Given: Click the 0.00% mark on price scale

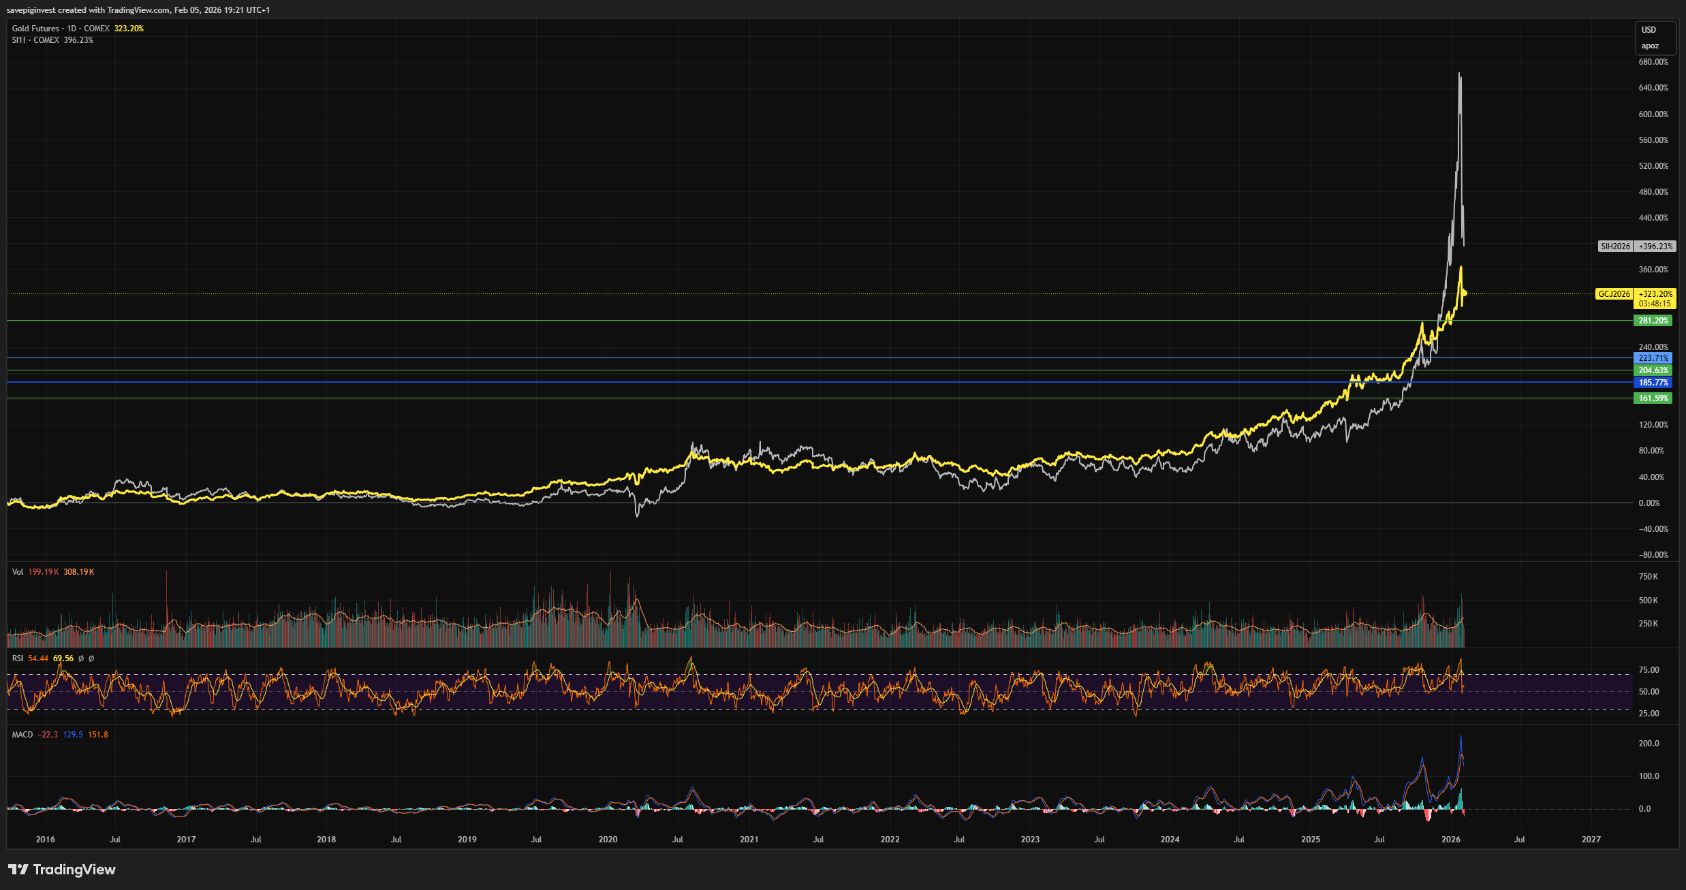Looking at the screenshot, I should (x=1649, y=503).
